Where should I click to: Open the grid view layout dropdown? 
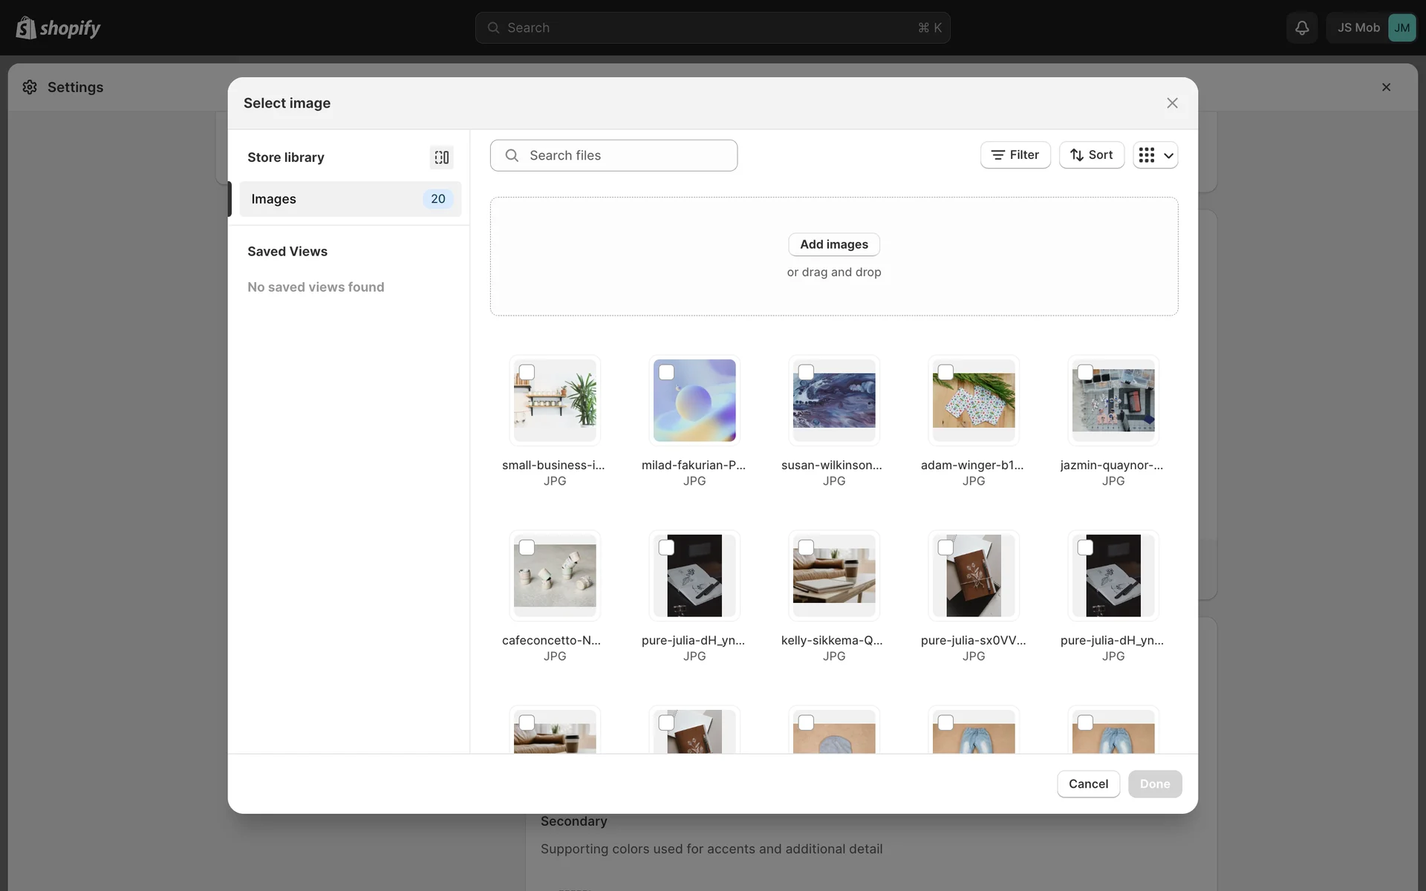[1155, 155]
